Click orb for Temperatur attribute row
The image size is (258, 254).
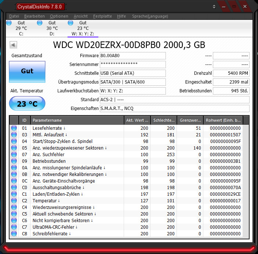point(14,200)
